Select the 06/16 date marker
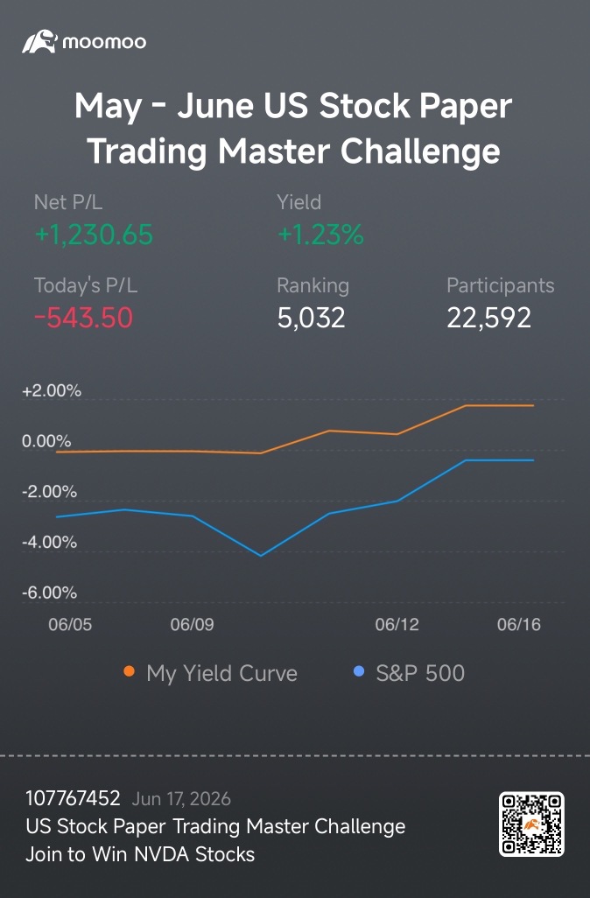This screenshot has width=590, height=898. click(x=519, y=624)
